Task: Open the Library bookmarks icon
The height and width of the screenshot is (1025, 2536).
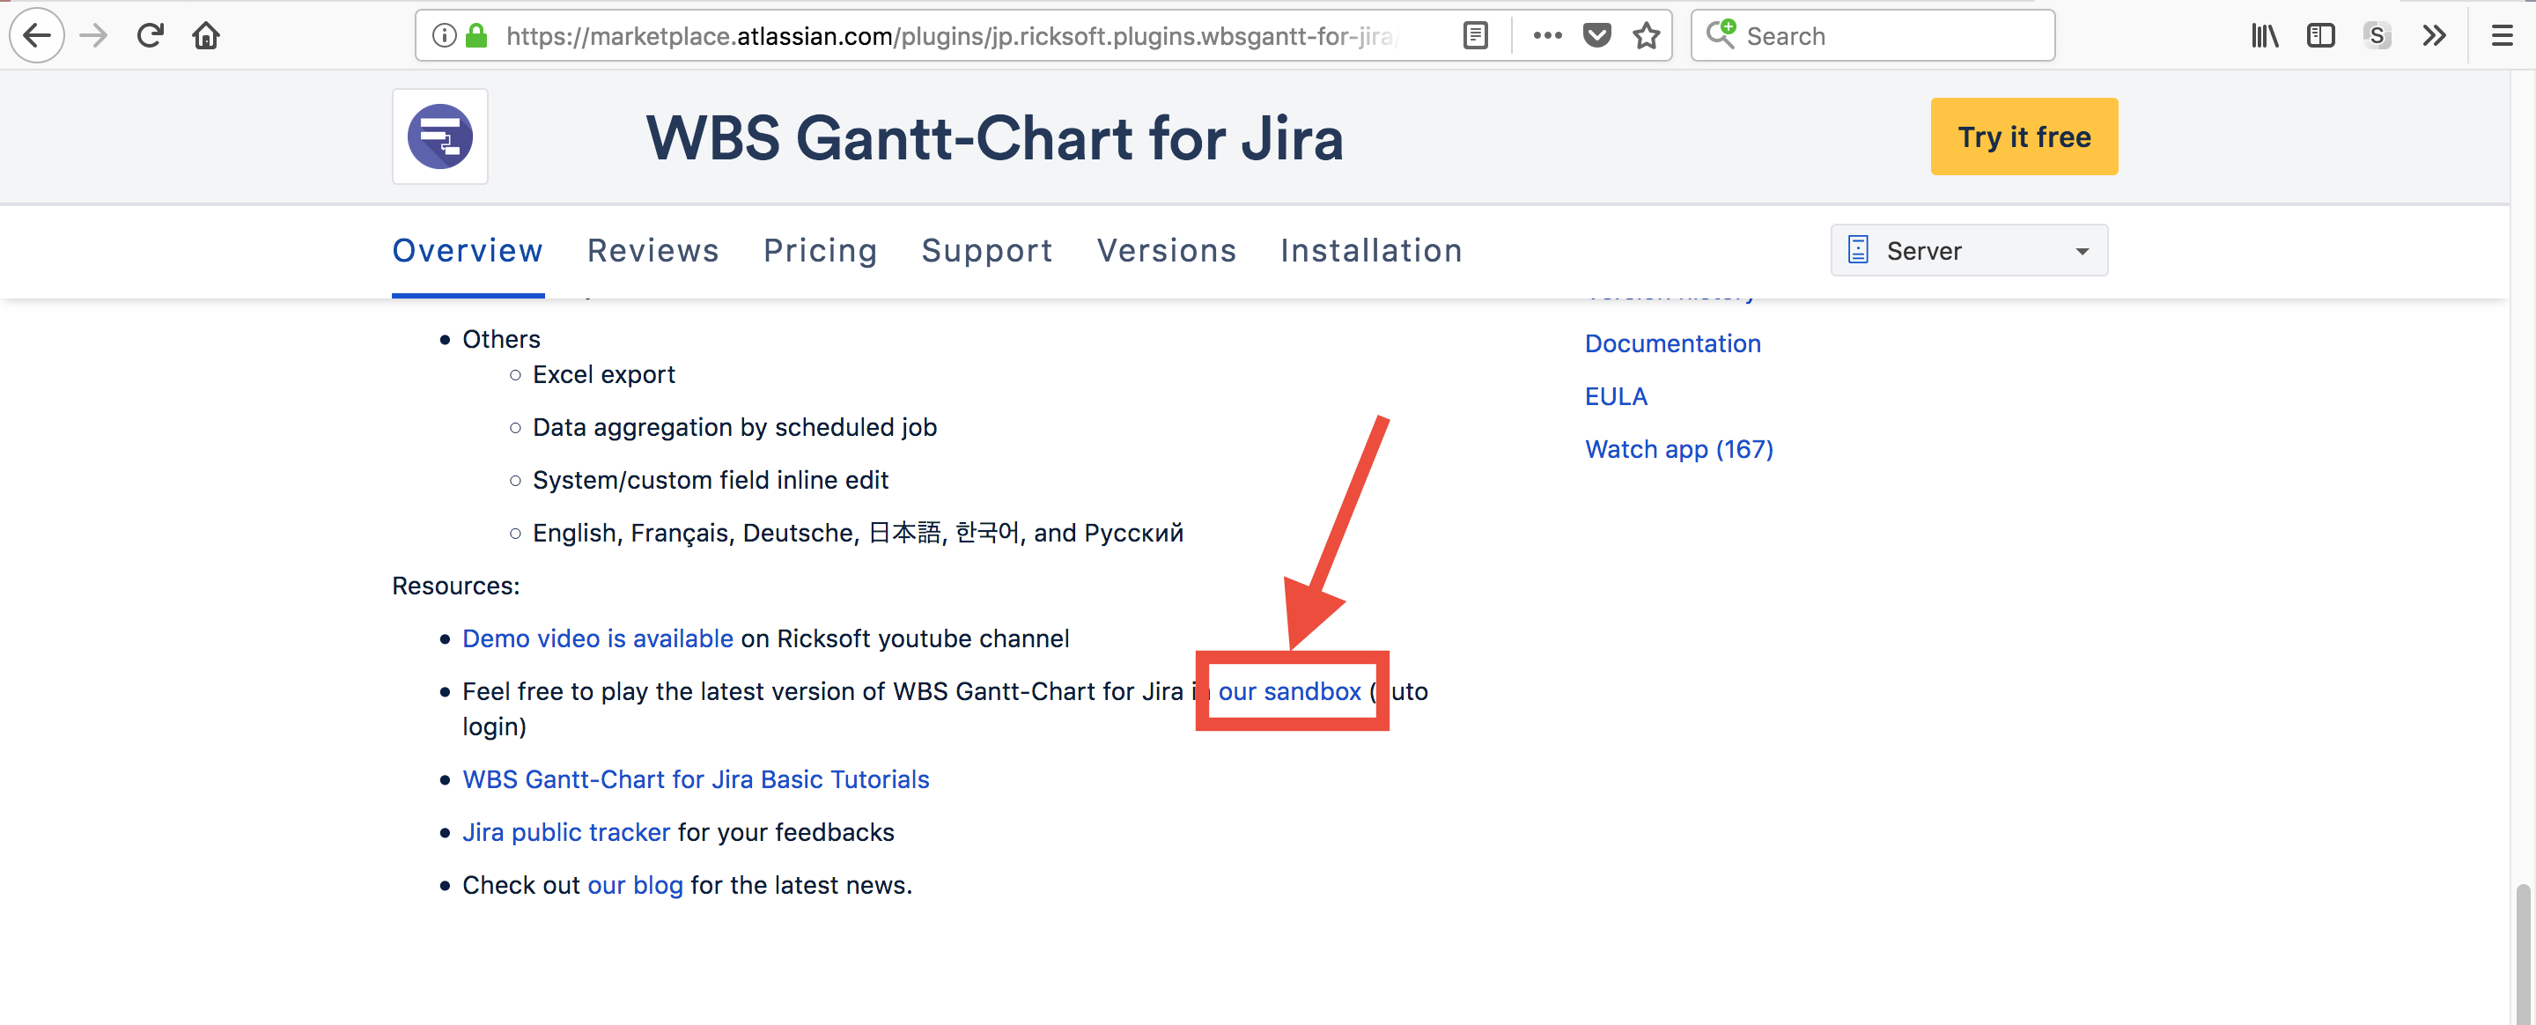Action: pyautogui.click(x=2264, y=36)
